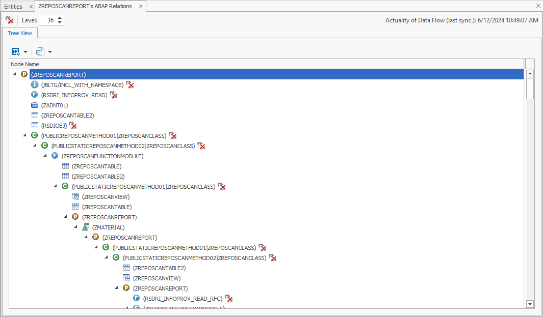Viewport: 543px width, 317px height.
Task: Select the Tree View tab
Action: coord(20,33)
